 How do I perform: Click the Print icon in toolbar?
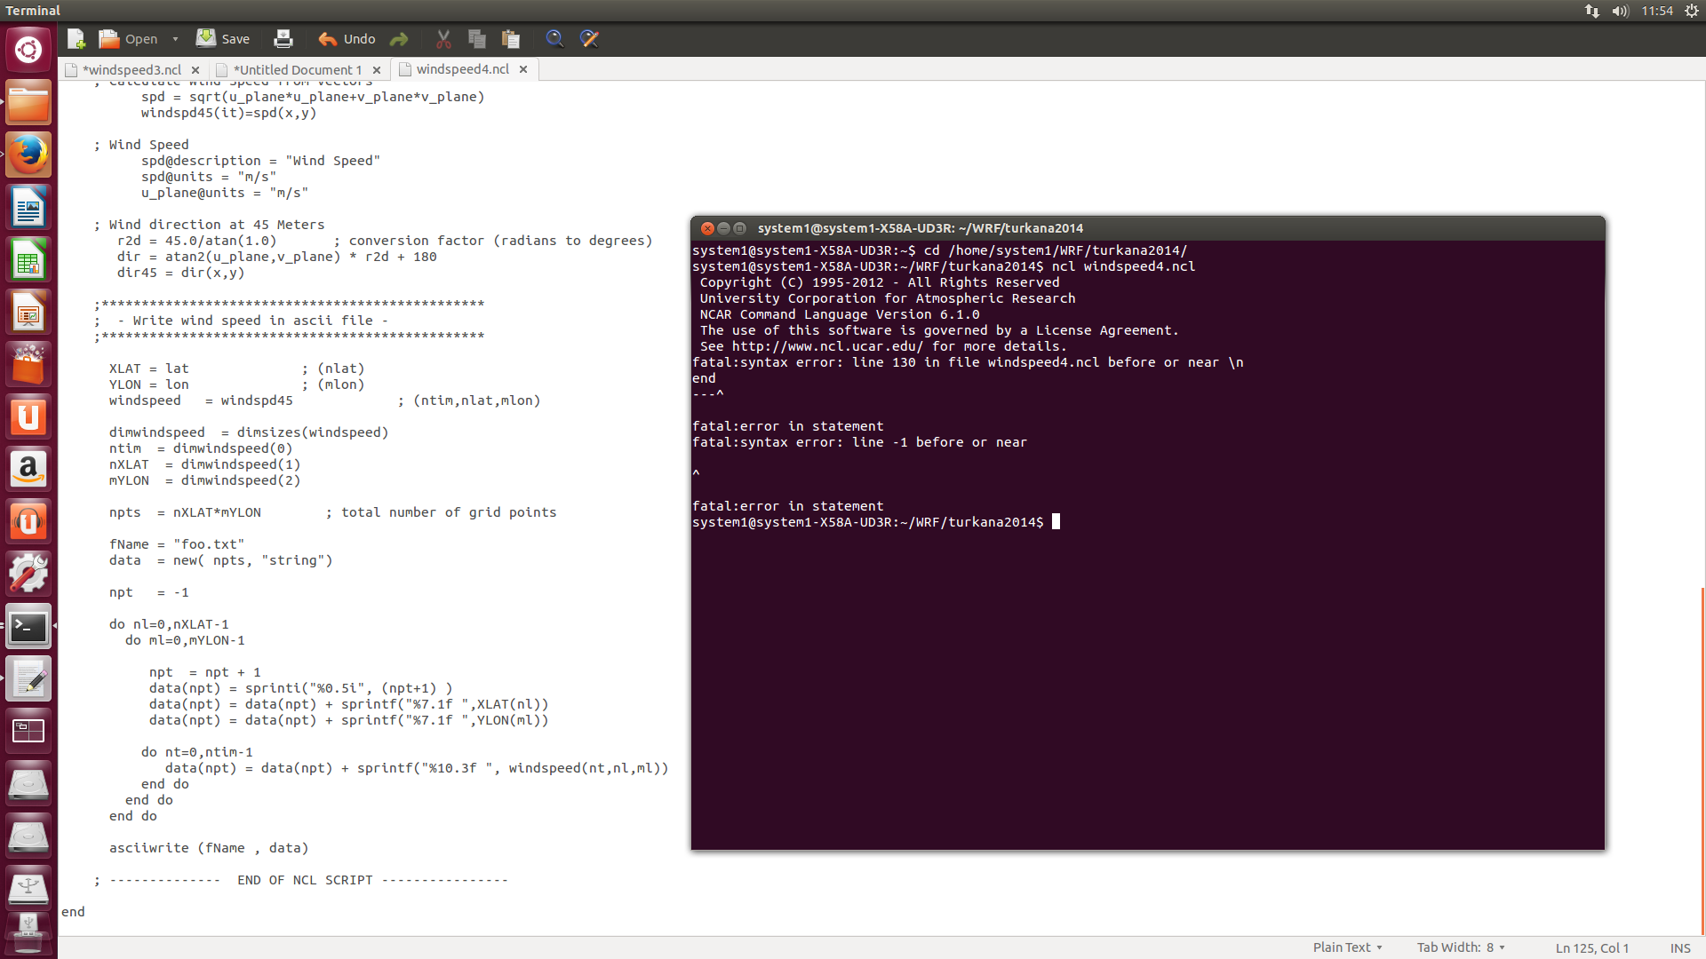click(283, 39)
